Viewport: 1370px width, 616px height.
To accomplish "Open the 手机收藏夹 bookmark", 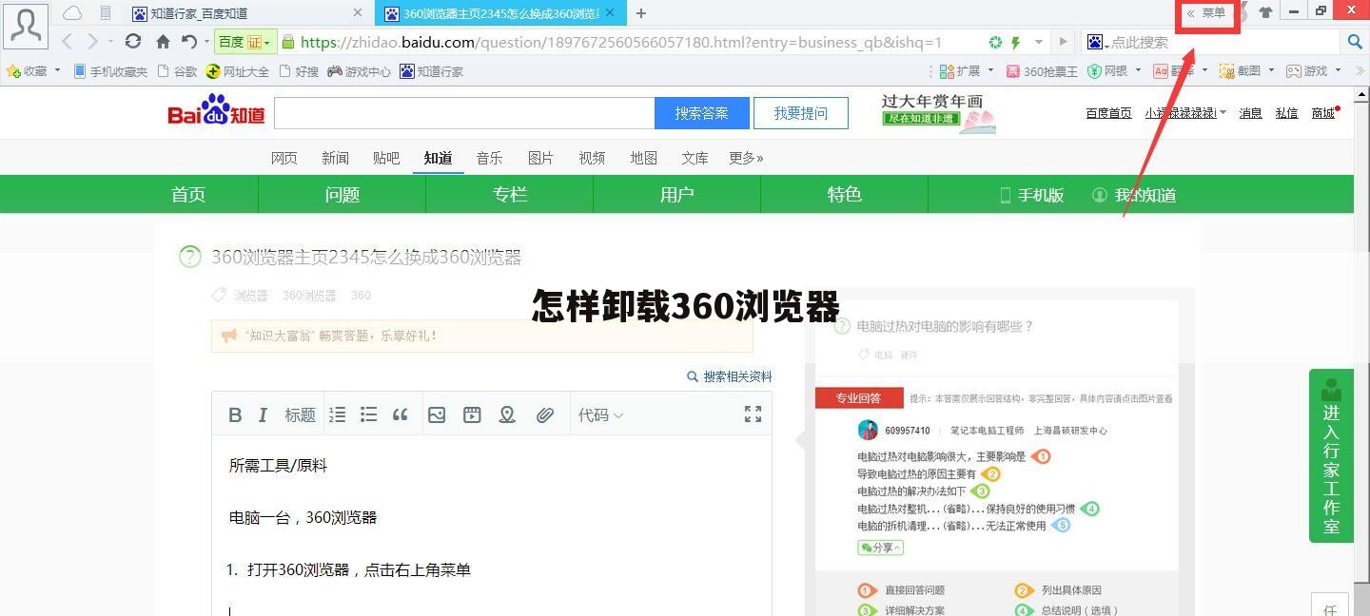I will pos(110,71).
